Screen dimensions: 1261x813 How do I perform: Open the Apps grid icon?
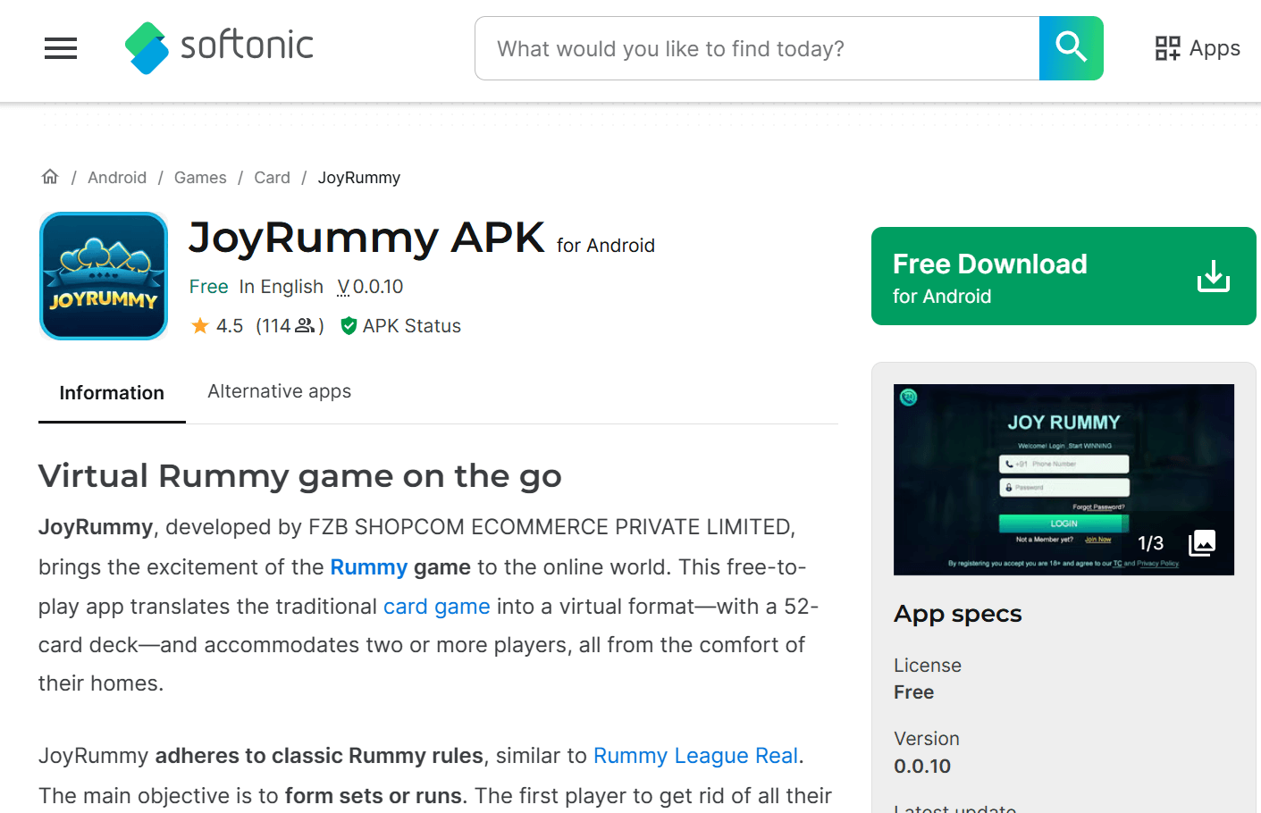[x=1167, y=48]
